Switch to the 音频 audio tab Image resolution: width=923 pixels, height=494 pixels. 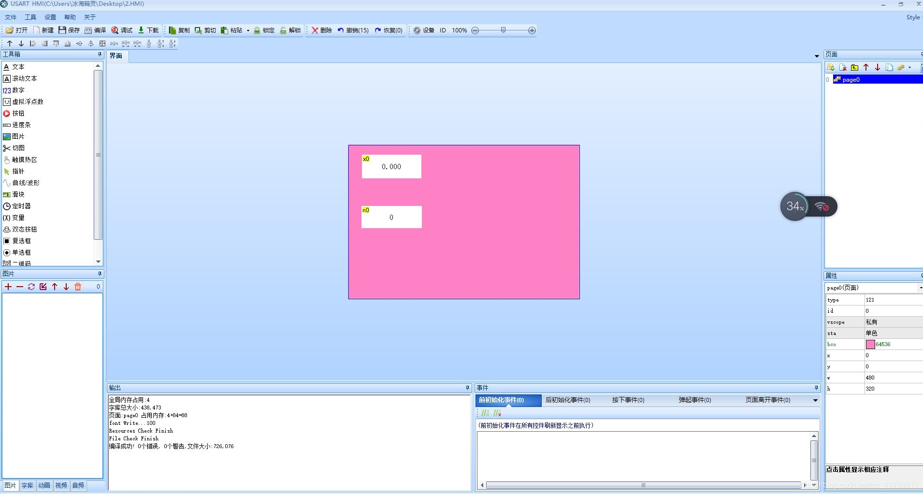(x=78, y=485)
